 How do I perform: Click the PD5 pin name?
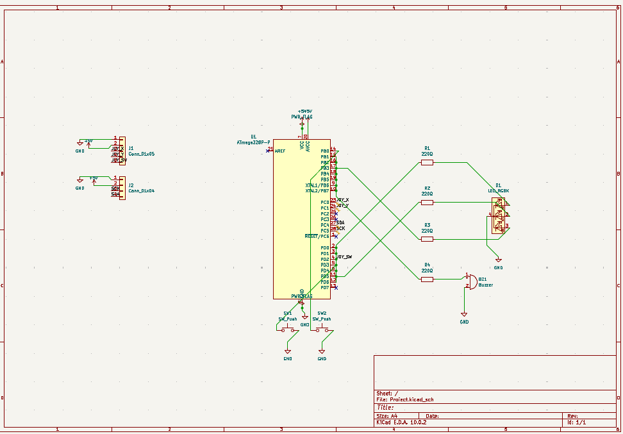click(325, 276)
